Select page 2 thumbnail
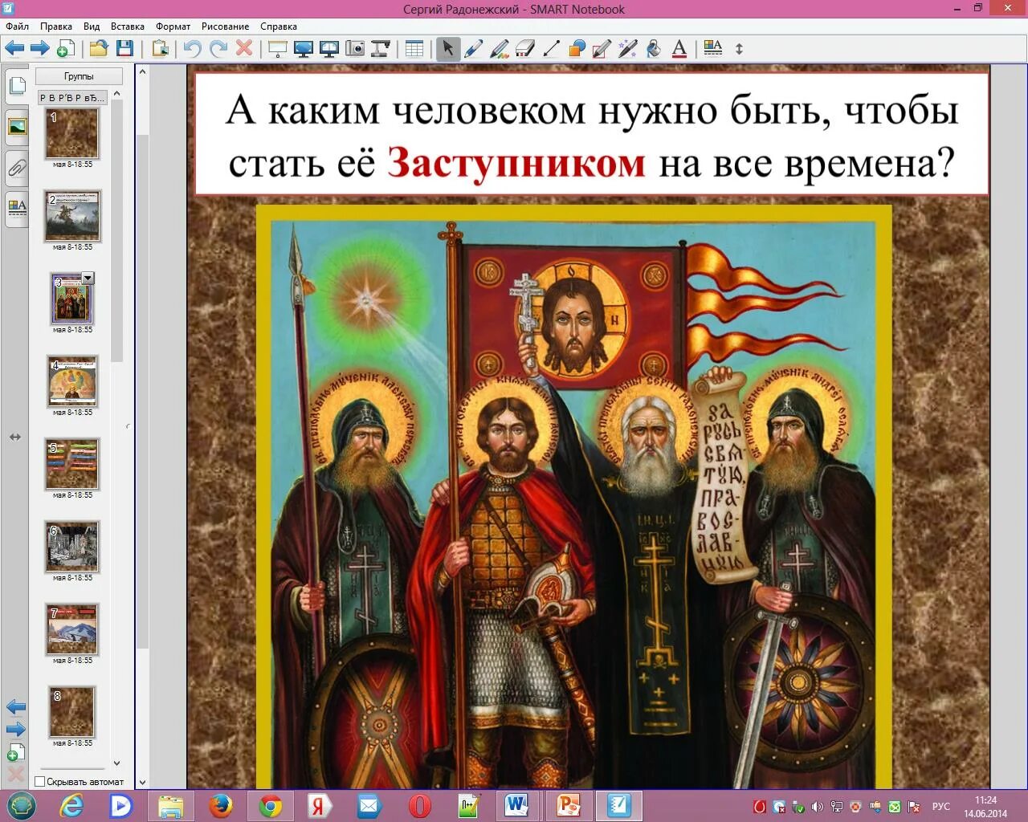 point(72,216)
